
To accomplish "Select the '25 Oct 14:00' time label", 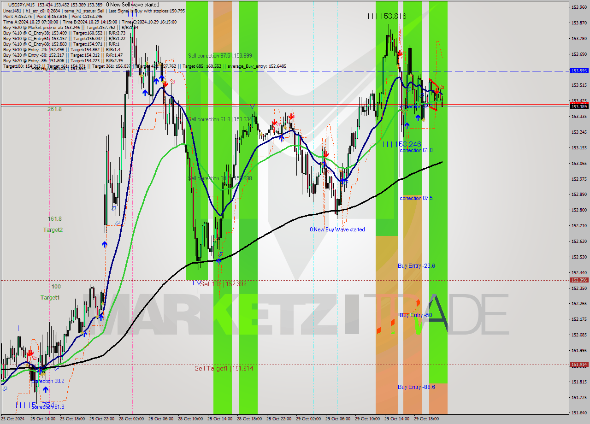I will (43, 419).
